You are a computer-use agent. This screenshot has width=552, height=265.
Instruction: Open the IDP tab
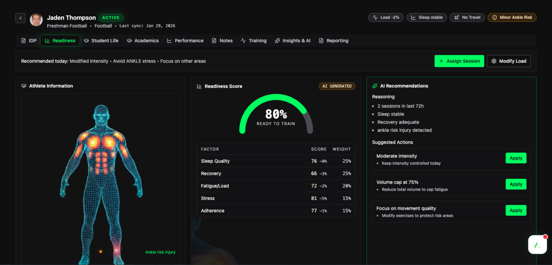[x=29, y=40]
